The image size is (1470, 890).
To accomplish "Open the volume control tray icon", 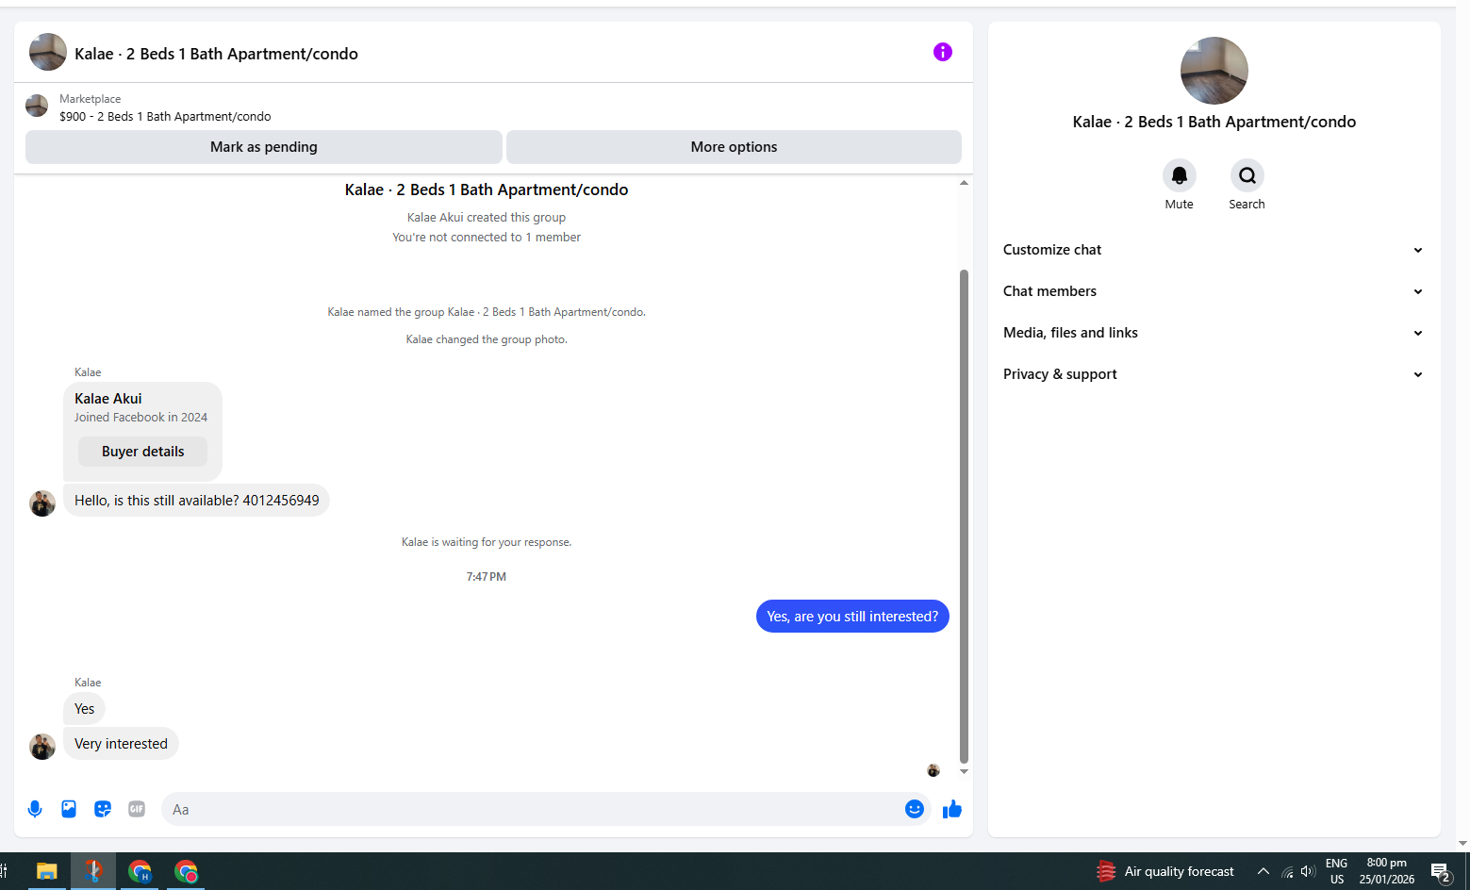I will [x=1308, y=871].
